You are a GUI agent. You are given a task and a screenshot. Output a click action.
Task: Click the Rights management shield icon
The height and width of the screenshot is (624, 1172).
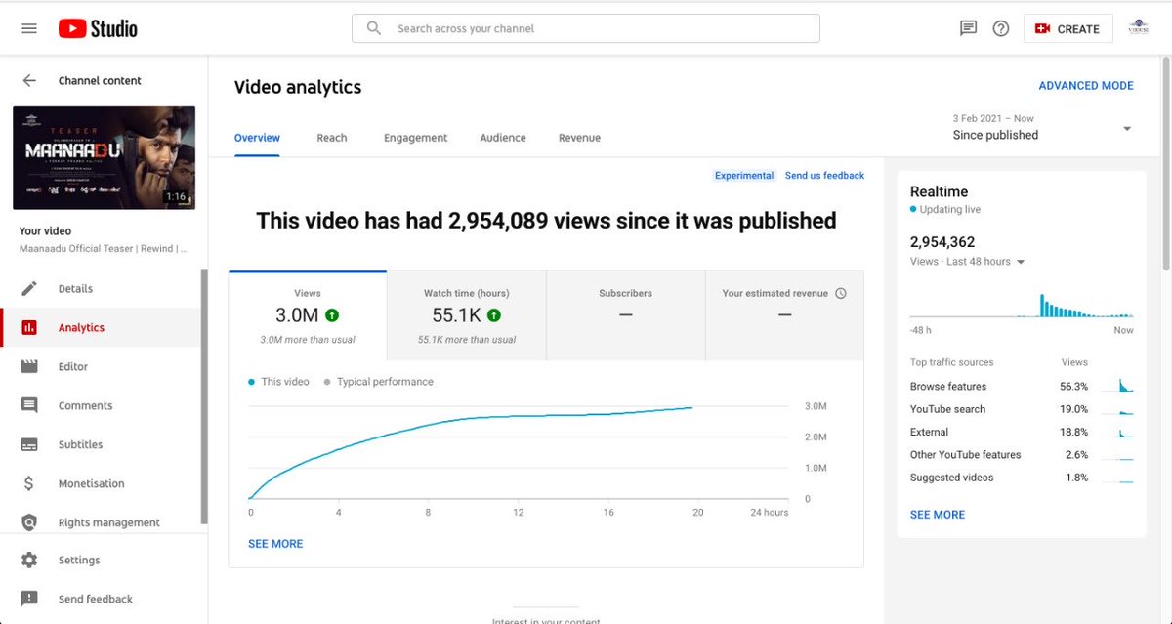[x=29, y=522]
